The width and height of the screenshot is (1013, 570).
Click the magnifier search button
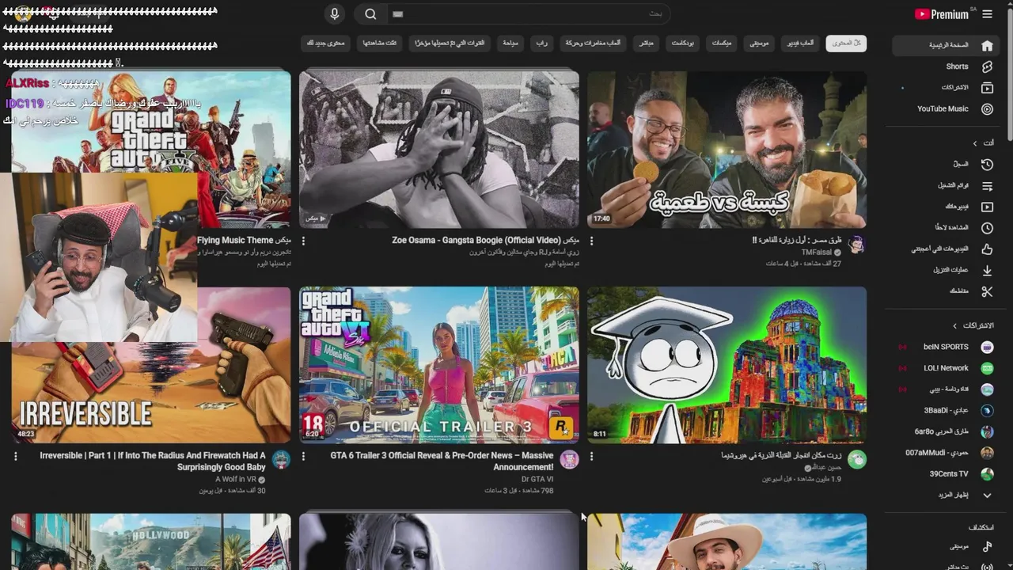tap(370, 14)
